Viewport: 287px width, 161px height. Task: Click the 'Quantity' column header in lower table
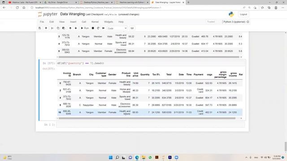[x=145, y=75]
